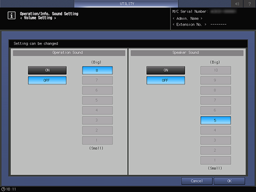Set Speaker Sound volume to 10

[x=216, y=70]
